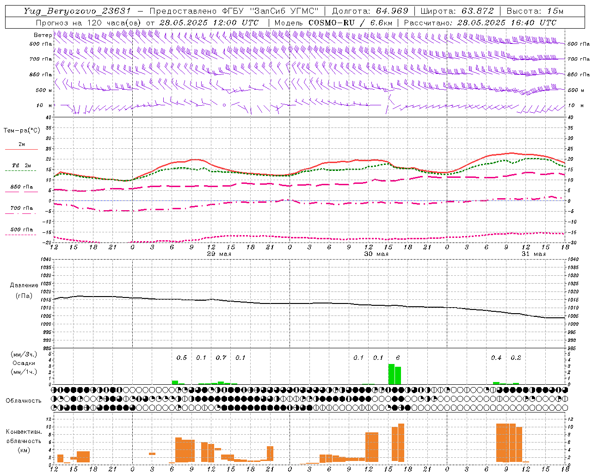Viewport: 592px width, 473px height.
Task: Click the 31 мая date label
Action: [x=533, y=254]
